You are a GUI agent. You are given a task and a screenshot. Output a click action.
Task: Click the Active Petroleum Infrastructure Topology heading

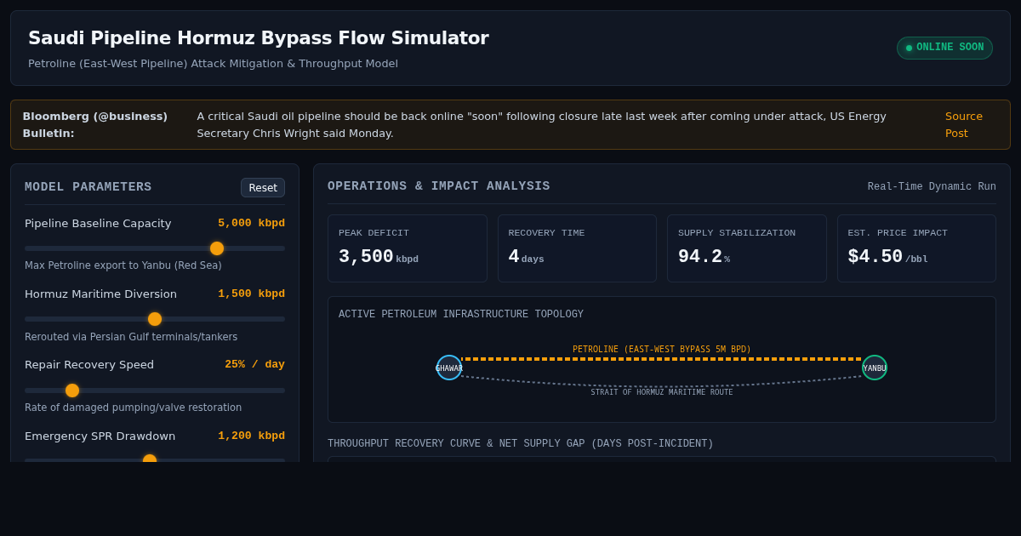[461, 315]
